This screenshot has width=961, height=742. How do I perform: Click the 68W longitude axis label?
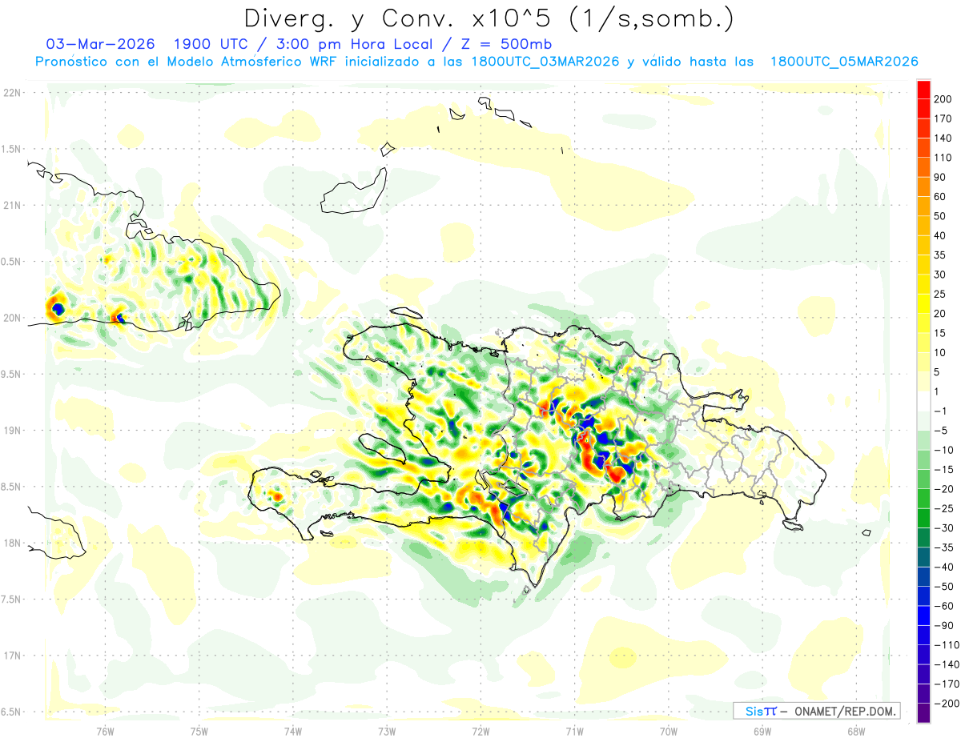click(x=855, y=731)
